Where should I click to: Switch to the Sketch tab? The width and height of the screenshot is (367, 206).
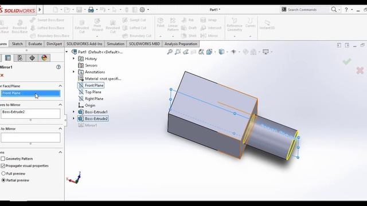pyautogui.click(x=17, y=43)
